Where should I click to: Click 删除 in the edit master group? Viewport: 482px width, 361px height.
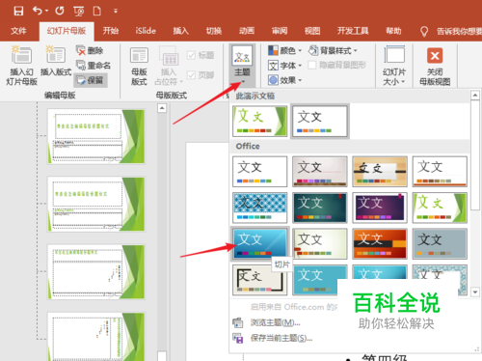90,50
